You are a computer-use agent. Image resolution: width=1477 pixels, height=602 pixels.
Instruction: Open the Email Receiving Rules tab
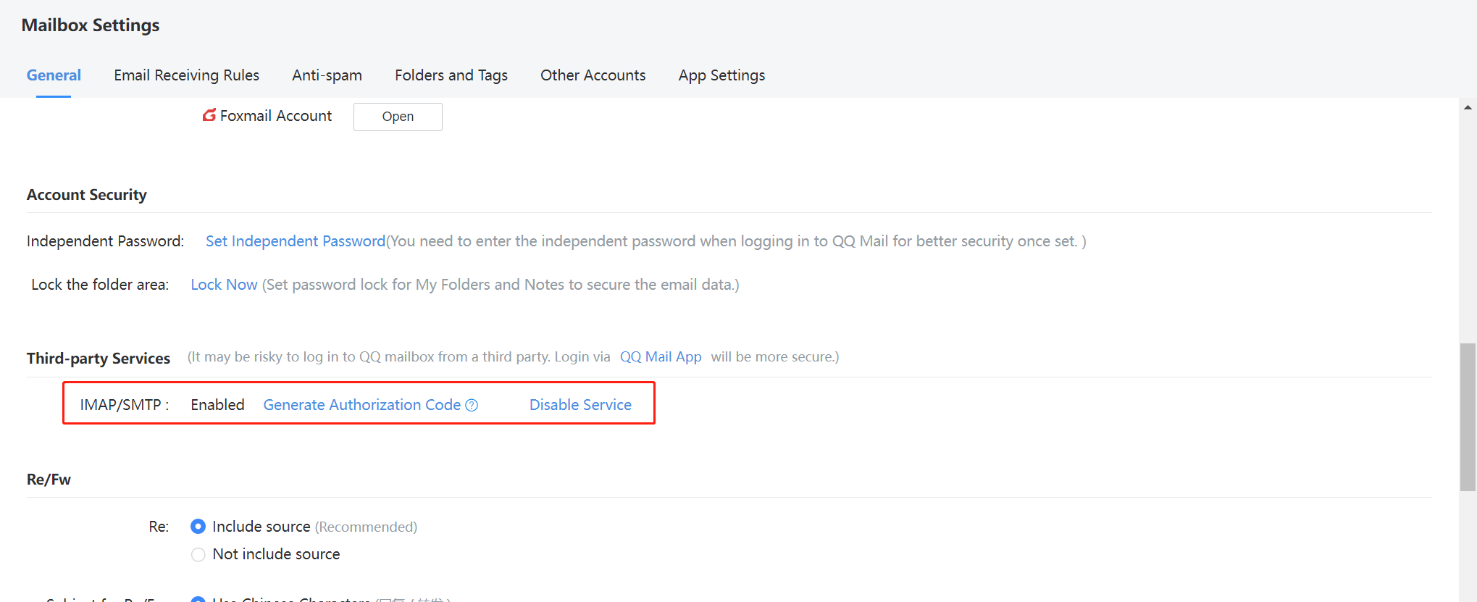tap(186, 75)
